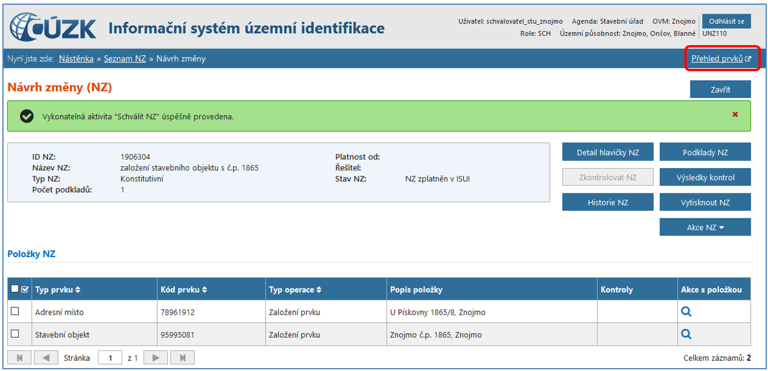Tick the checkbox for Adresní místo row

15,311
